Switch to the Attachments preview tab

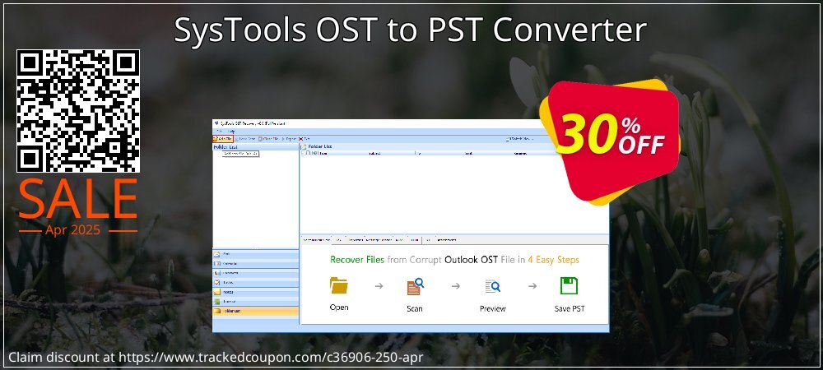click(x=446, y=240)
